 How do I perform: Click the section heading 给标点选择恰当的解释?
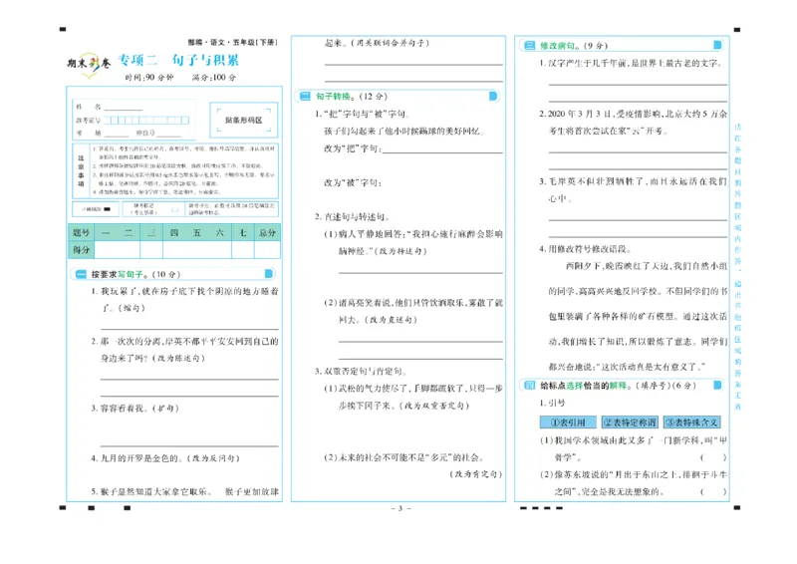point(617,386)
